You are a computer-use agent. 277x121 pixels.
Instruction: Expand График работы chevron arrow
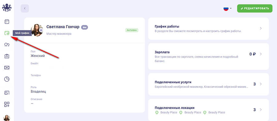[x=261, y=28]
